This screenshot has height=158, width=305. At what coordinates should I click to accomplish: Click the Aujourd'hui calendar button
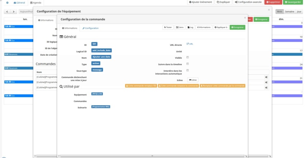(x=26, y=12)
